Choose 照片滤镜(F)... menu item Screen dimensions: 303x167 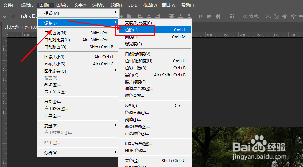coord(155,82)
